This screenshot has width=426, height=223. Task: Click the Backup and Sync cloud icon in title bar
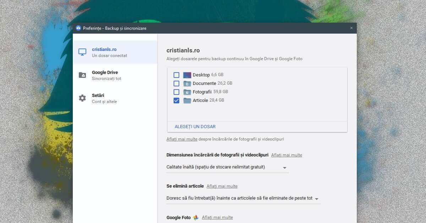pyautogui.click(x=78, y=28)
